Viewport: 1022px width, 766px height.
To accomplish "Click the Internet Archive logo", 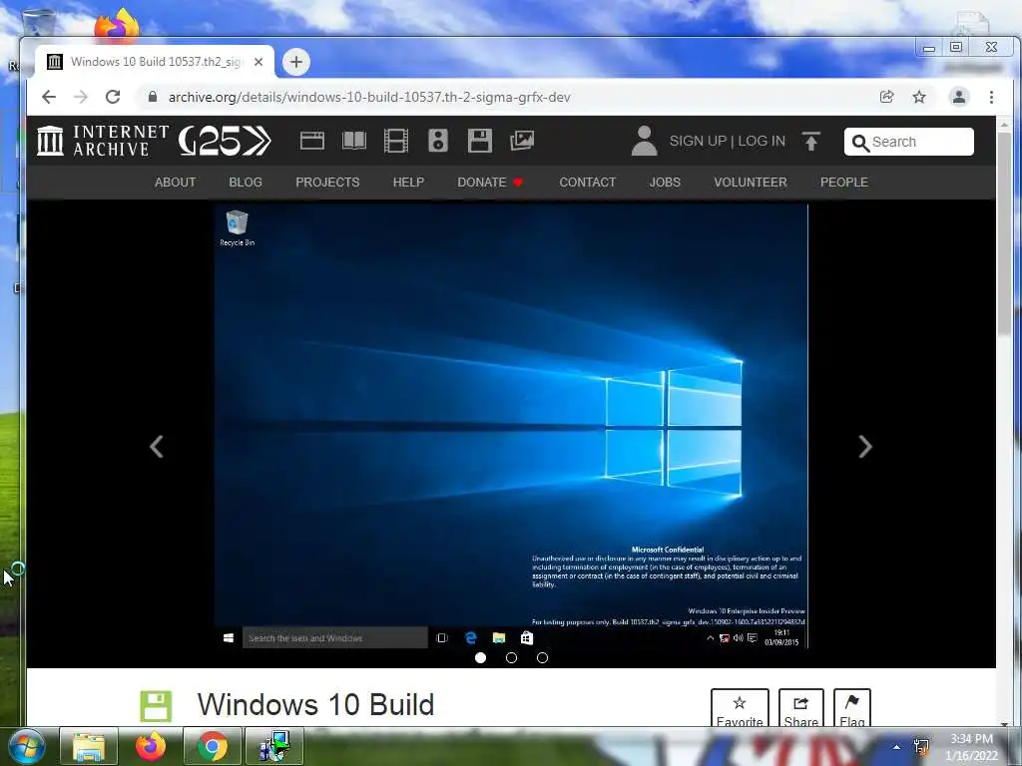I will [103, 141].
